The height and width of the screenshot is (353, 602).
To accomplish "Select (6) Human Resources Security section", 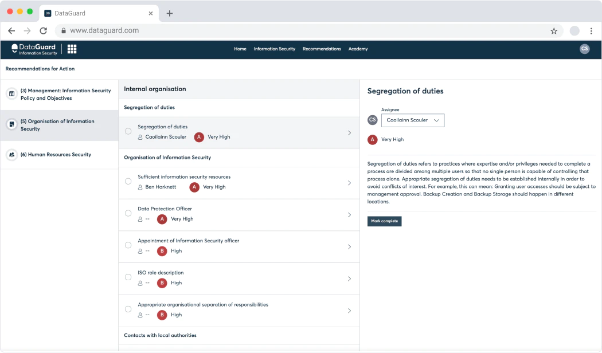I will 60,155.
